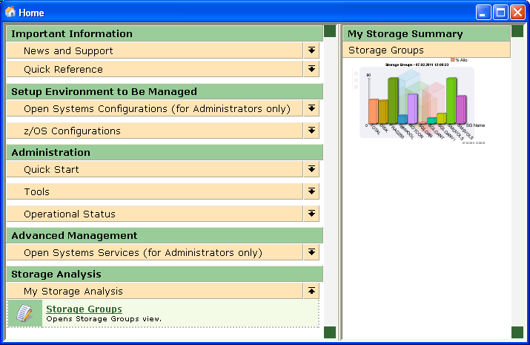Click the Storage Groups notepad icon
This screenshot has width=530, height=345.
click(24, 313)
